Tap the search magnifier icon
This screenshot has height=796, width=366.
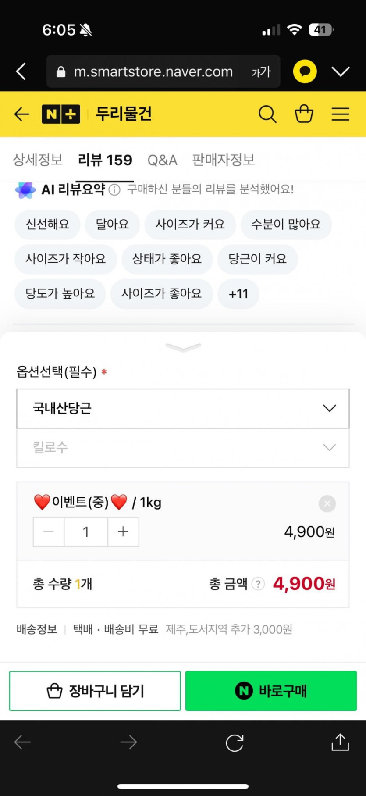(267, 114)
